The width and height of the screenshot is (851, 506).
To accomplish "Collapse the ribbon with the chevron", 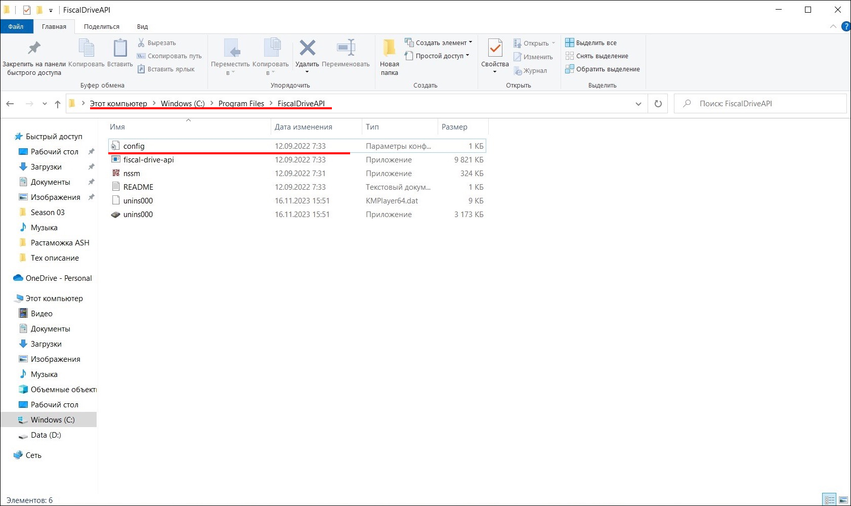I will (833, 26).
